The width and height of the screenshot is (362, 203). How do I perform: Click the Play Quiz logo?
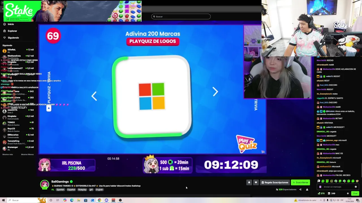point(247,144)
